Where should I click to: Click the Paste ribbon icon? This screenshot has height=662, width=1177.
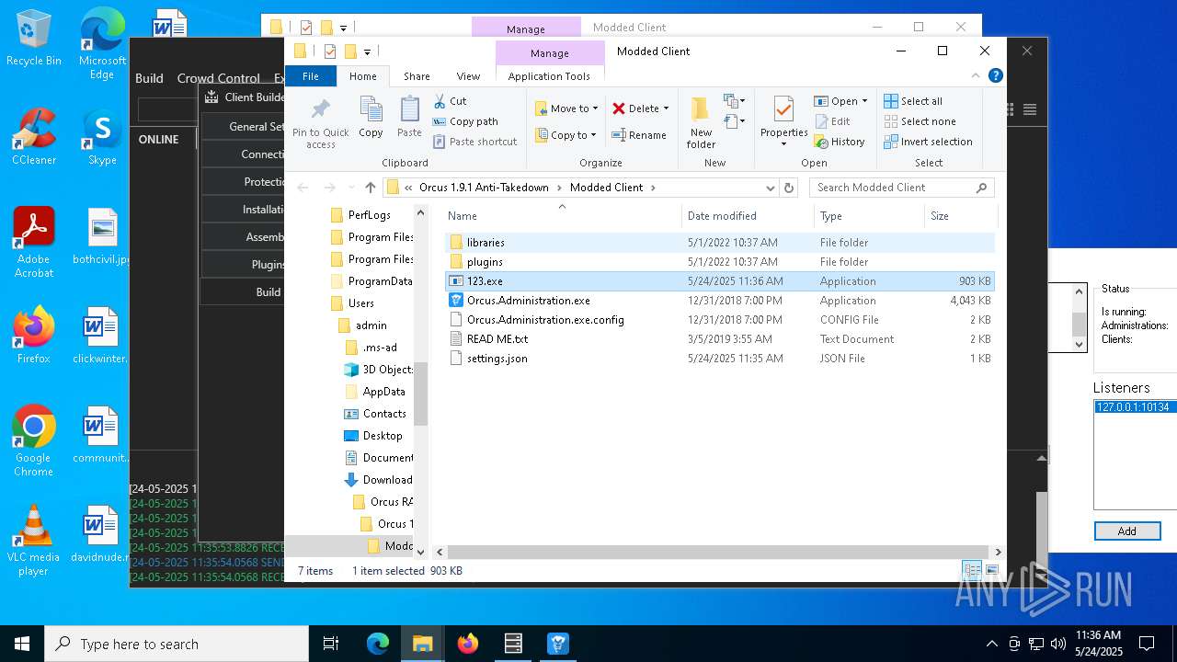pyautogui.click(x=409, y=117)
